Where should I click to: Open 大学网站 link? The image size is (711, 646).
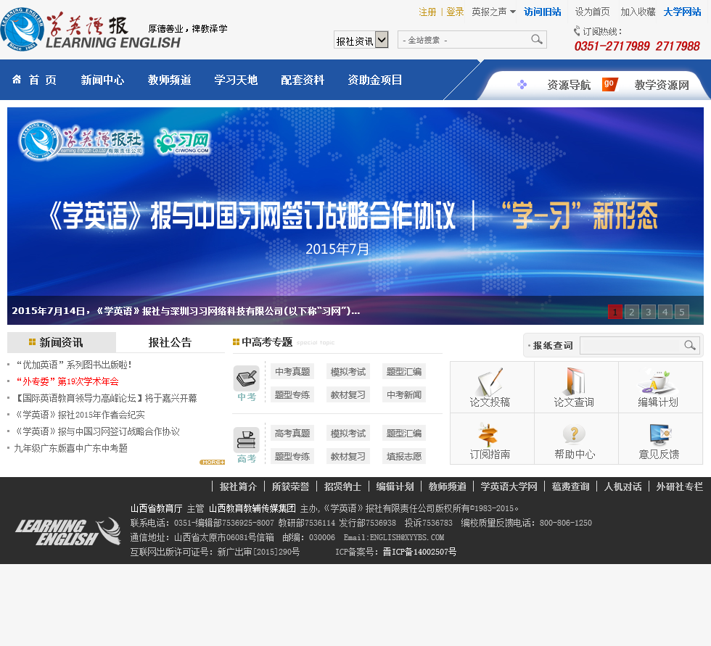[682, 12]
